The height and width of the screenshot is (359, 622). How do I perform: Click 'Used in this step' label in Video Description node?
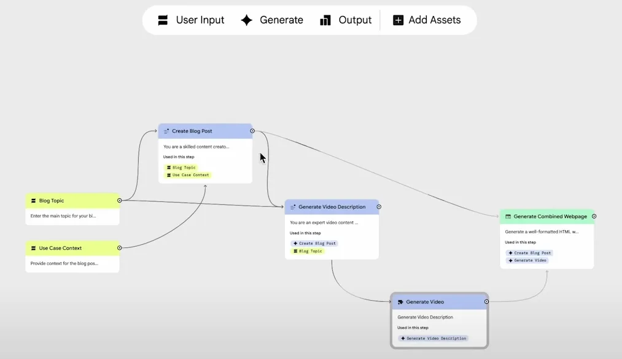[305, 233]
